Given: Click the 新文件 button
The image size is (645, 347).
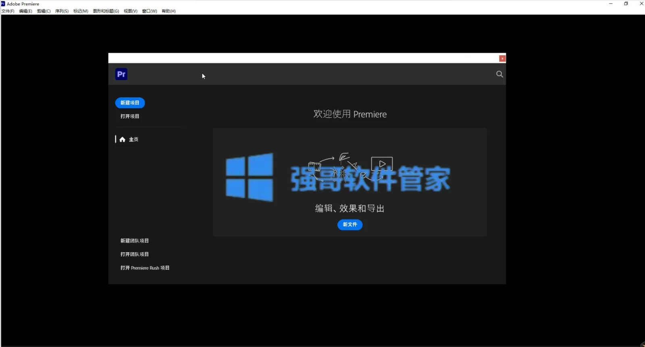Looking at the screenshot, I should pyautogui.click(x=350, y=224).
